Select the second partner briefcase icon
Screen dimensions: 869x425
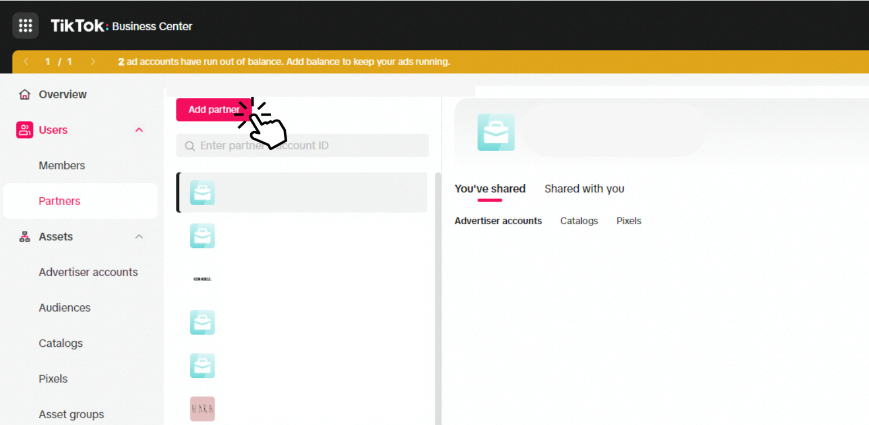click(202, 236)
